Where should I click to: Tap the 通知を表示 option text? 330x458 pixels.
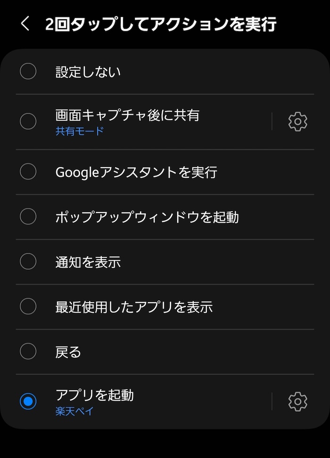88,262
